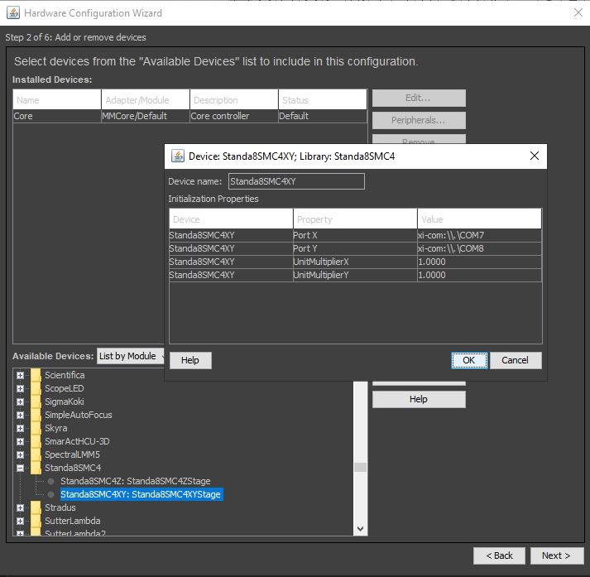Viewport: 590px width, 577px height.
Task: Expand the SimpleAutoFocus tree node
Action: point(21,415)
